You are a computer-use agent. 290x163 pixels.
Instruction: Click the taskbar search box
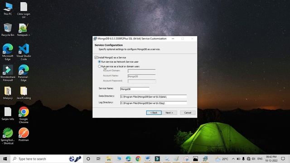pyautogui.click(x=47, y=159)
